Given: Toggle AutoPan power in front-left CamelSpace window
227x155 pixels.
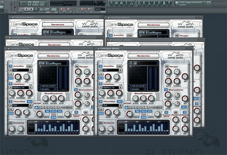Looking at the screenshot, I should (10, 66).
